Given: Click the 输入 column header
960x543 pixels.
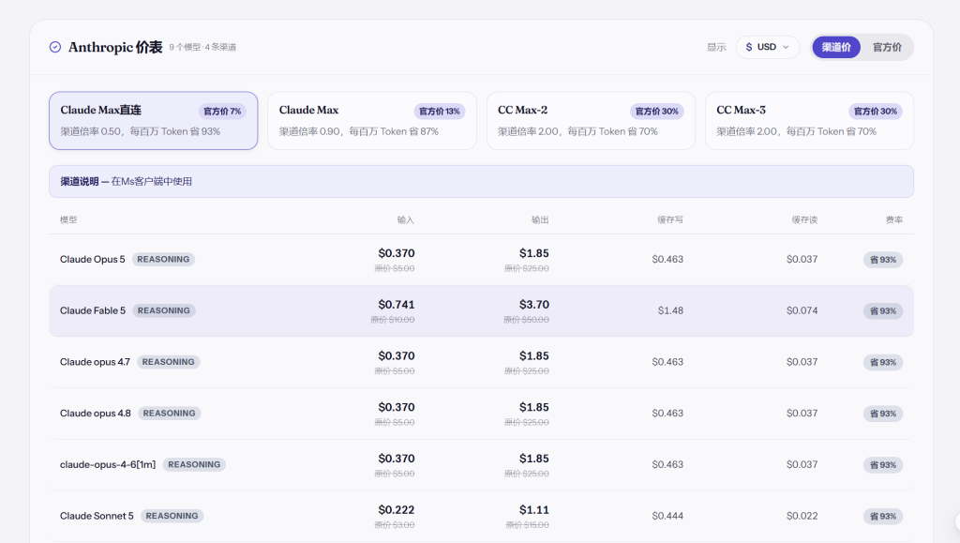Looking at the screenshot, I should click(x=405, y=219).
